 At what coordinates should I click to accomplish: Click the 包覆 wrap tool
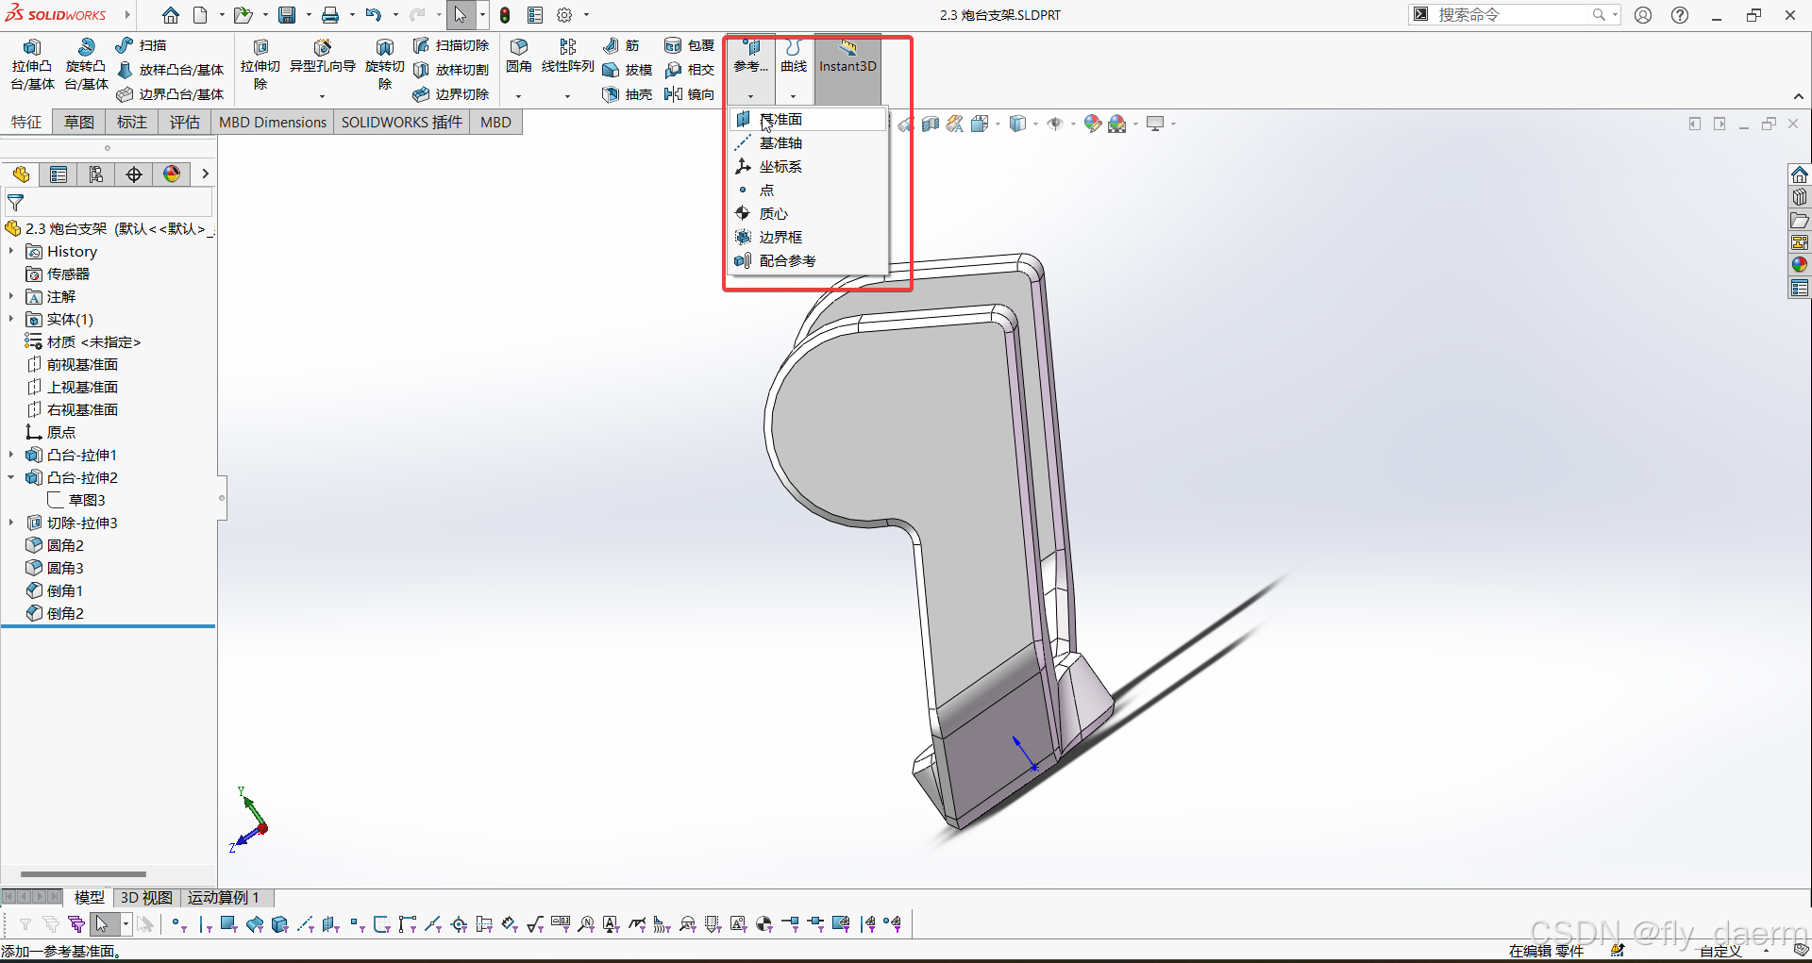coord(690,45)
